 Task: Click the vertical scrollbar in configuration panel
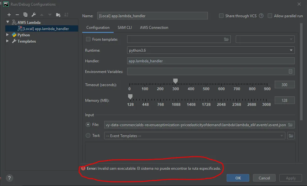tap(301, 72)
